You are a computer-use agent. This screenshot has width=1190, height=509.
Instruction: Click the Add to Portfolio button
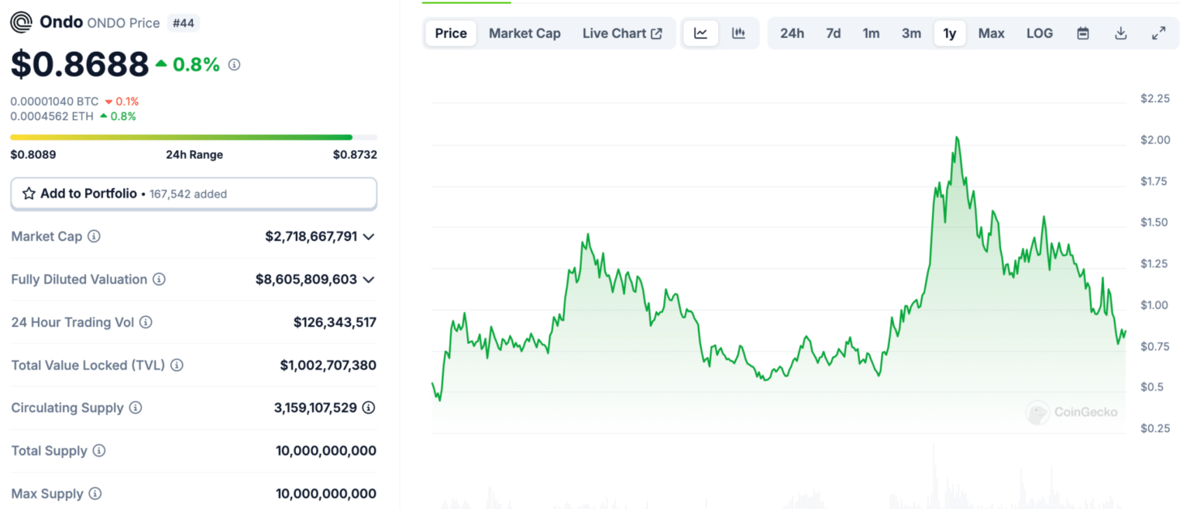(194, 193)
